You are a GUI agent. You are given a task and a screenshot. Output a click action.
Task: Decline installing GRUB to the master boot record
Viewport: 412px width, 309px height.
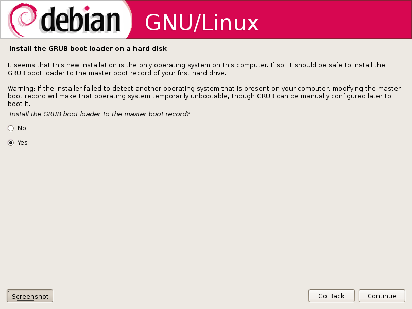pyautogui.click(x=11, y=128)
